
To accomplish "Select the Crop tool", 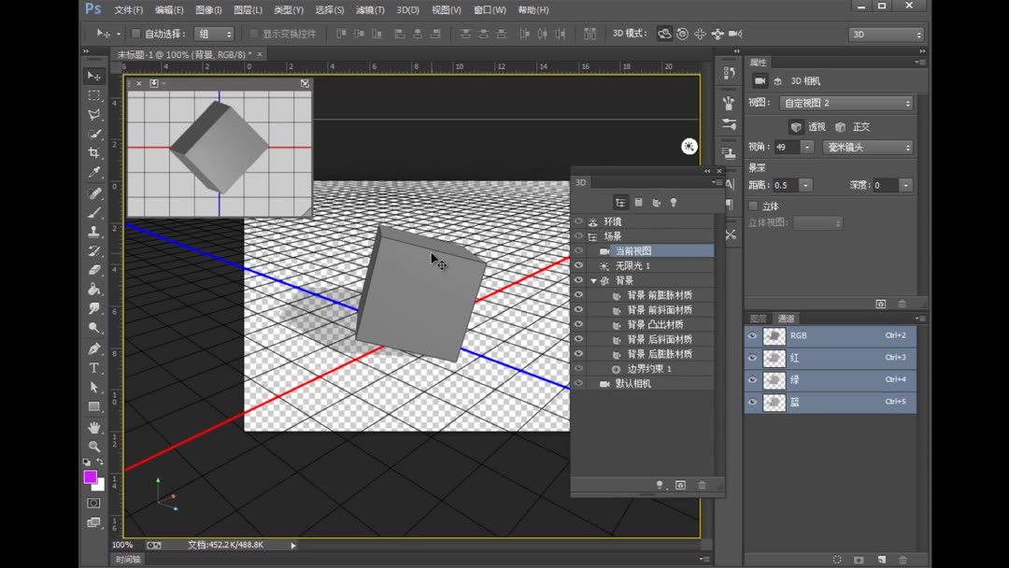I will 94,153.
